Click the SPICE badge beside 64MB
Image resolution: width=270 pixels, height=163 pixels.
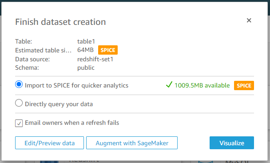pyautogui.click(x=108, y=50)
